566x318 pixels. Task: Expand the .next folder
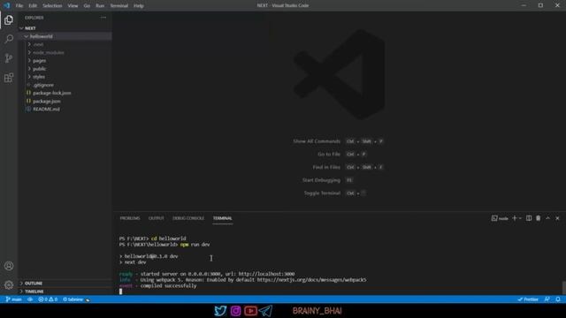pos(65,44)
